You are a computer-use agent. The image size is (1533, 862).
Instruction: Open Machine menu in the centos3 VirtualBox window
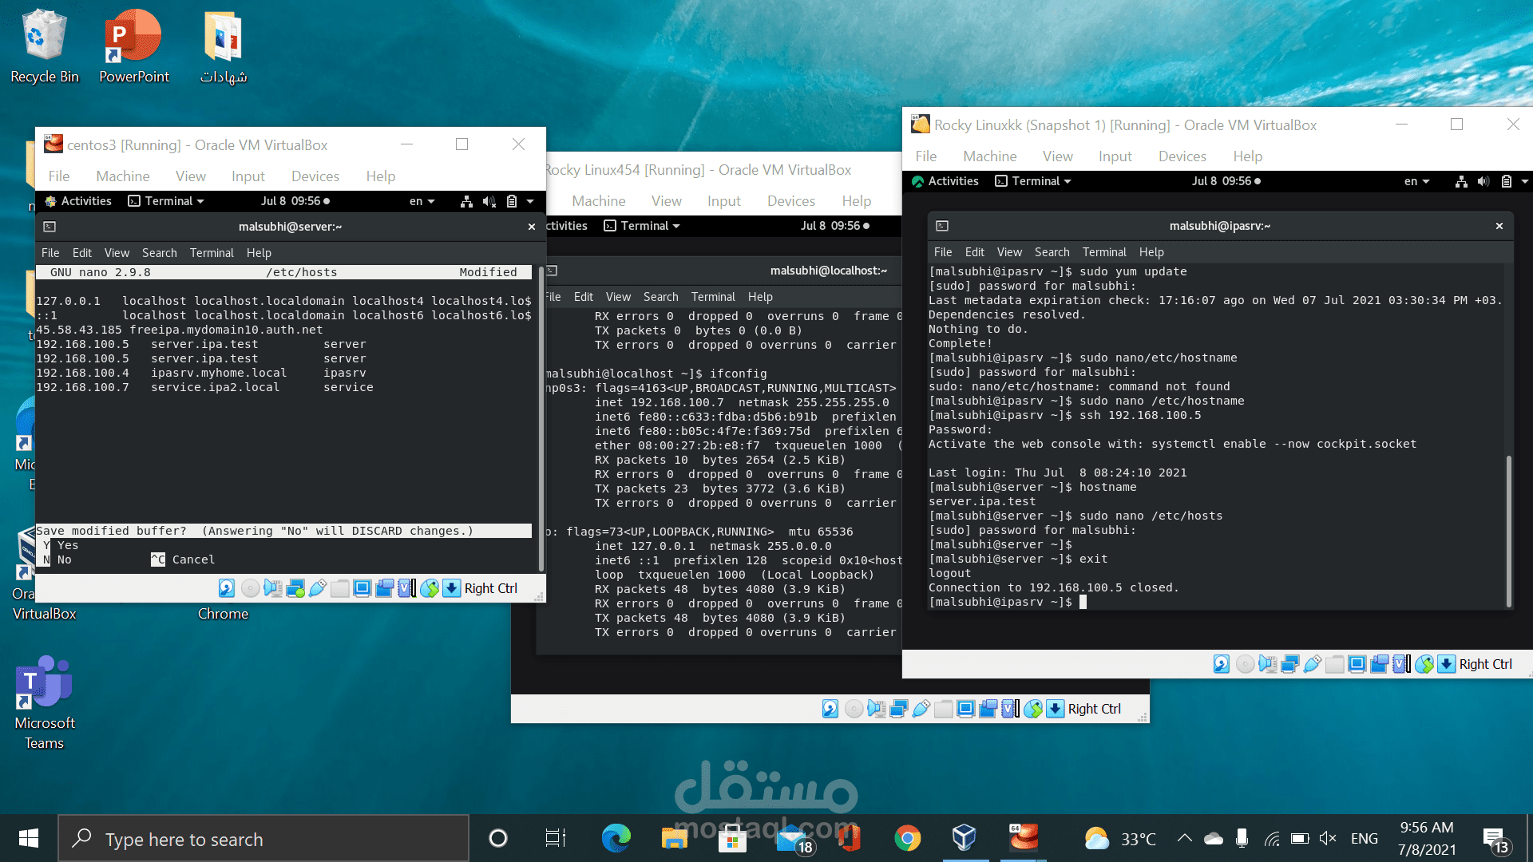[123, 176]
